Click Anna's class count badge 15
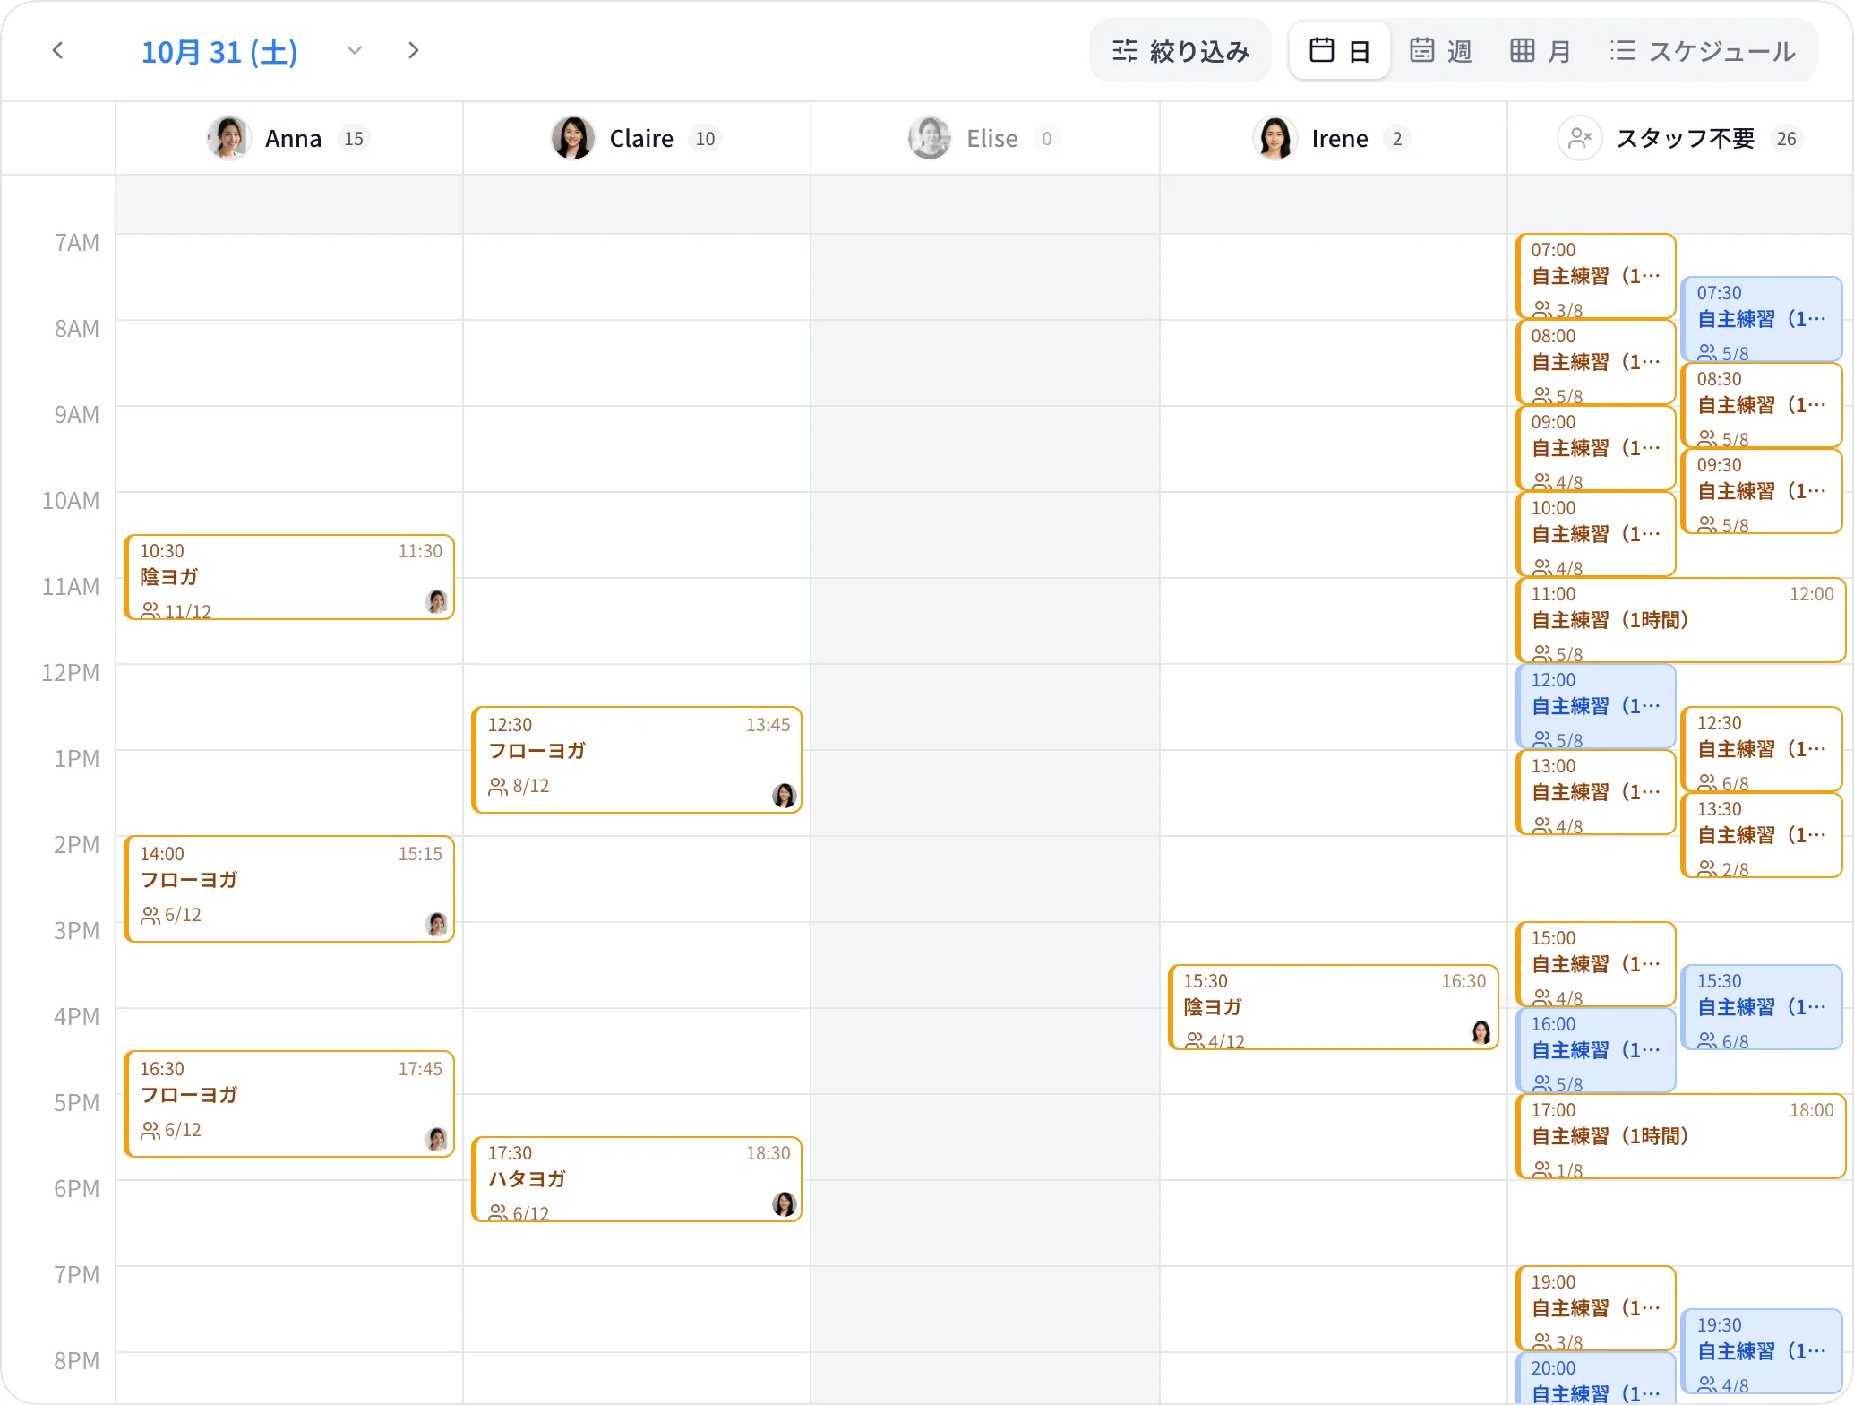Screen dimensions: 1854x1405 (354, 139)
